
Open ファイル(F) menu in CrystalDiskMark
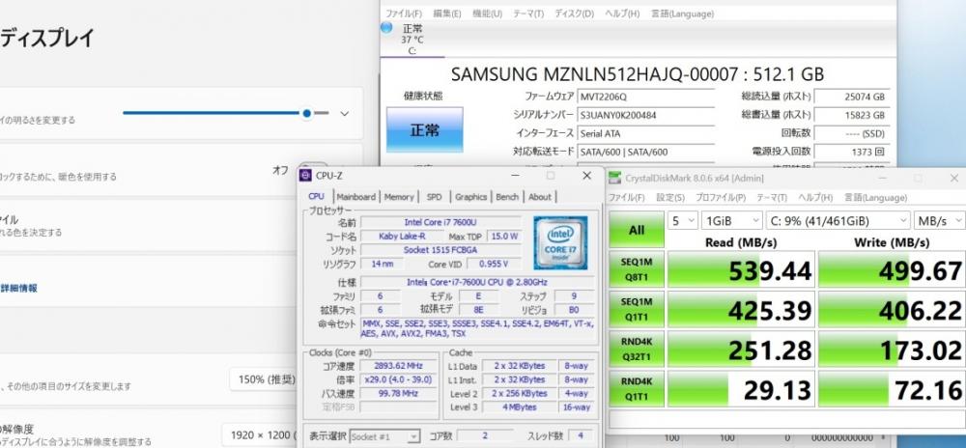pyautogui.click(x=627, y=198)
